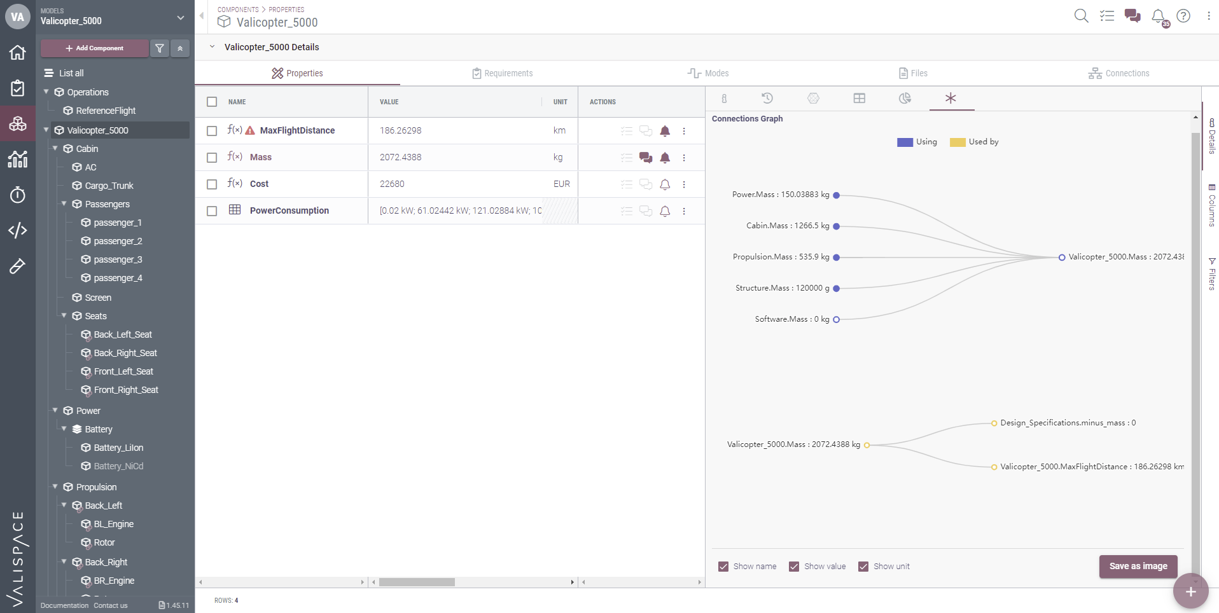Open comments for the Mass property

(646, 158)
